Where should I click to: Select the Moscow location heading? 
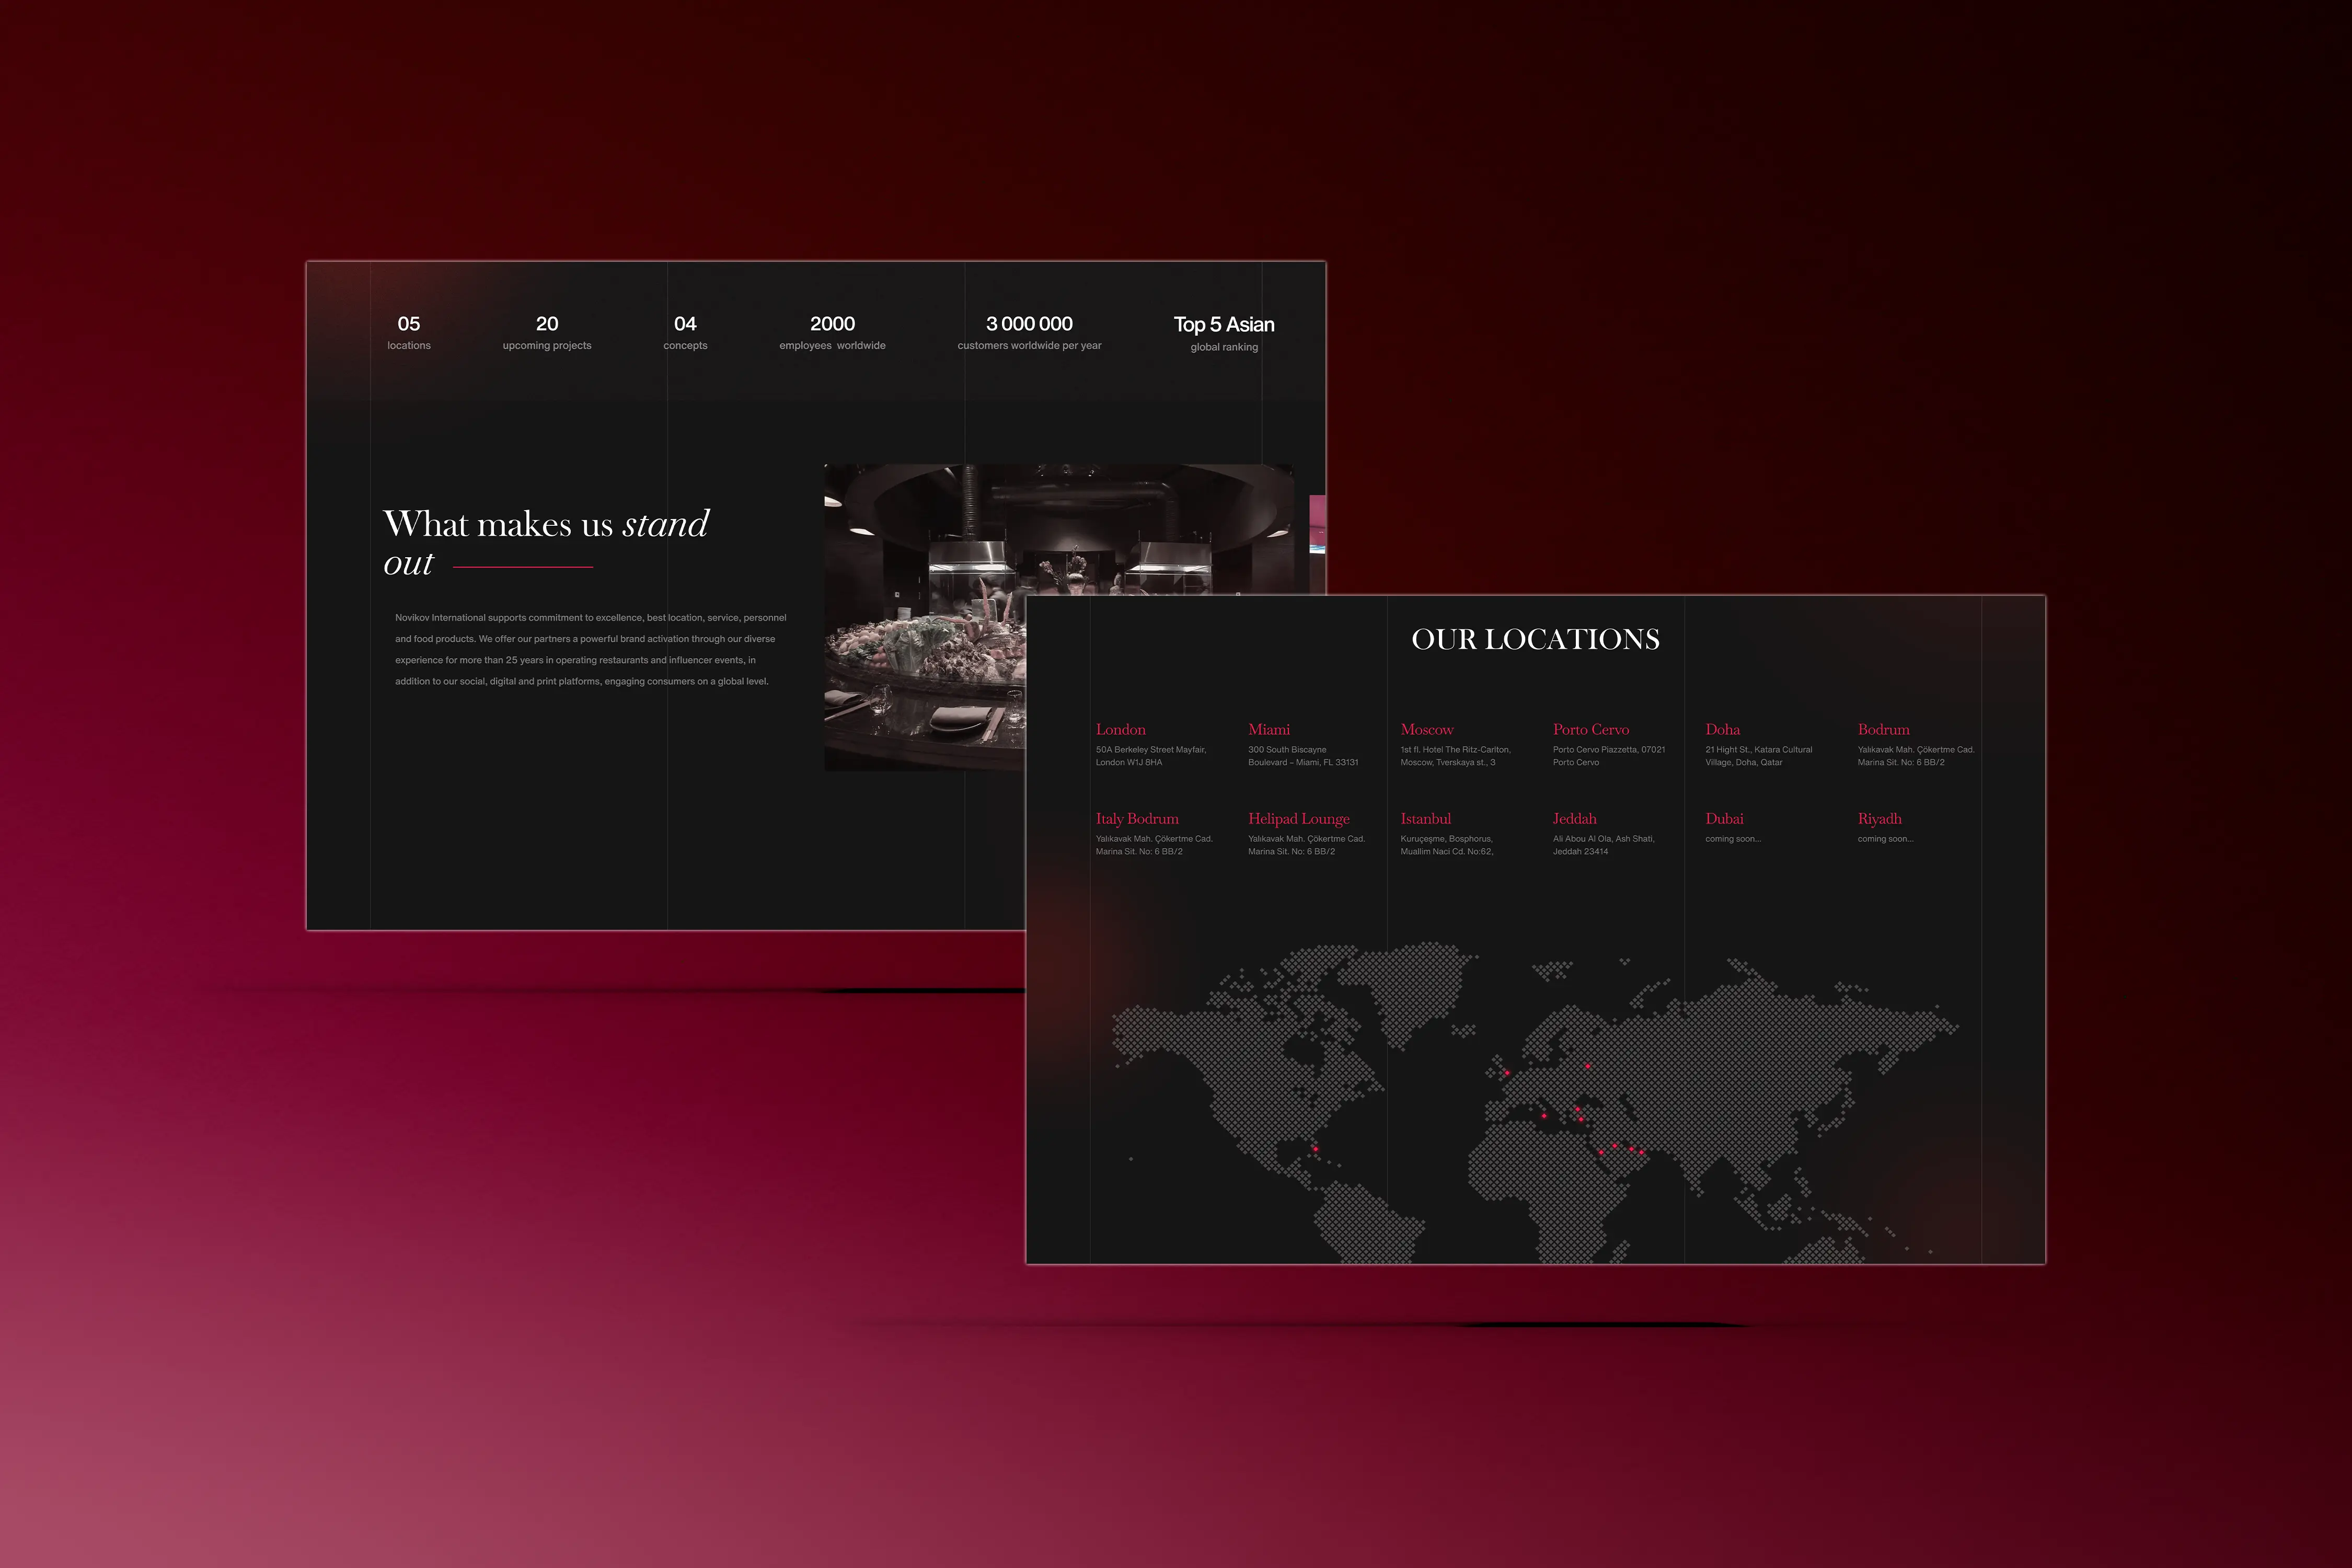click(x=1426, y=729)
